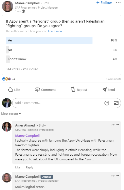124x190 pixels.
Task: Click the Repost arrows icon
Action: pyautogui.click(x=73, y=90)
